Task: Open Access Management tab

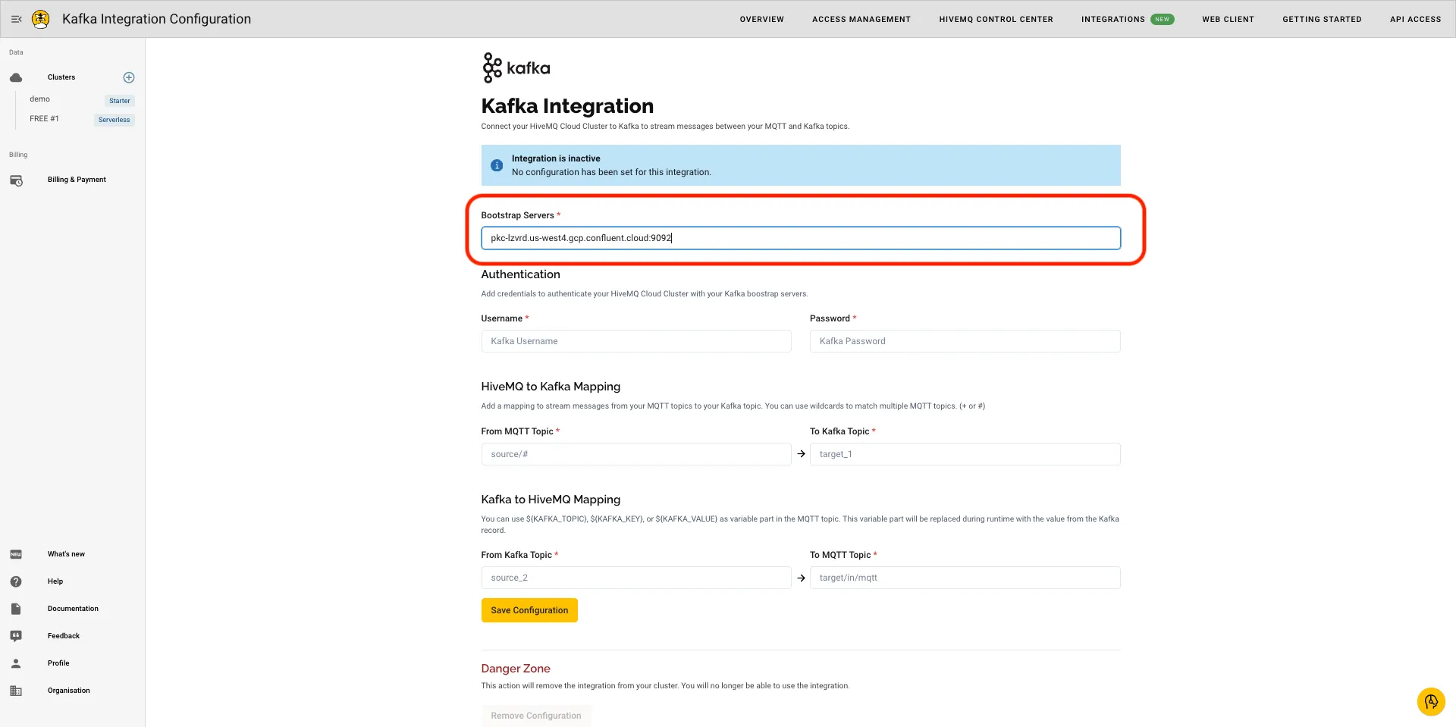Action: coord(861,19)
